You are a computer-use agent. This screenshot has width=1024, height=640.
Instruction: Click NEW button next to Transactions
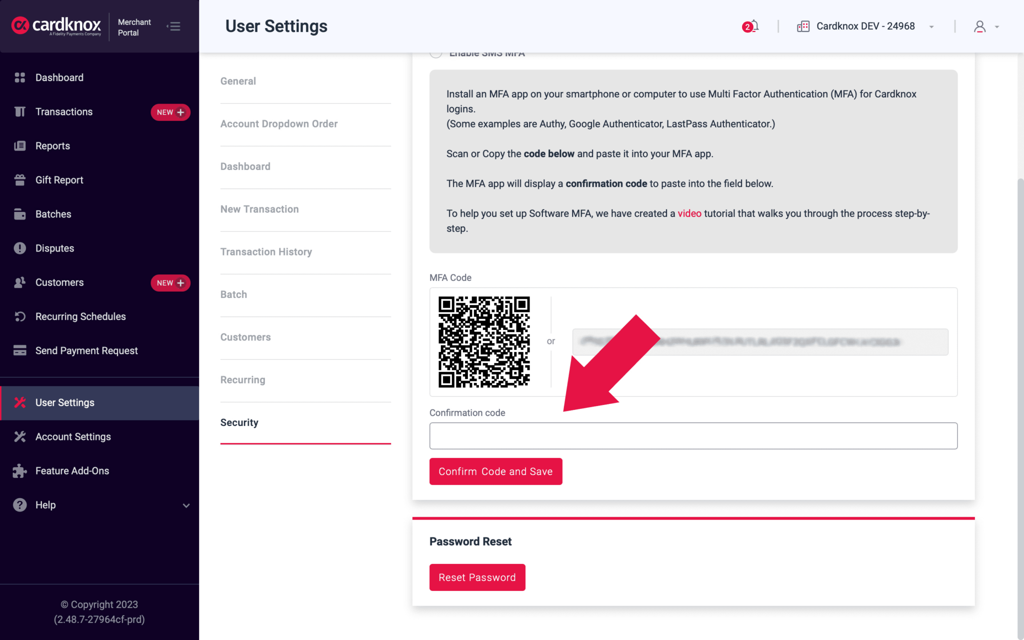pos(170,112)
